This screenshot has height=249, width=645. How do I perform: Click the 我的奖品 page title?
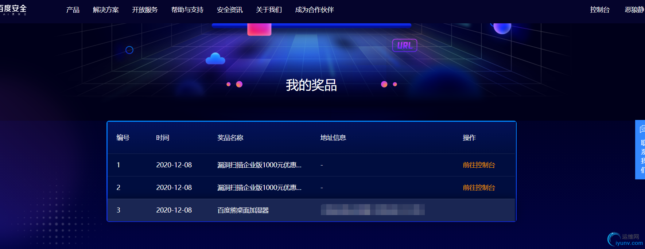click(x=311, y=85)
